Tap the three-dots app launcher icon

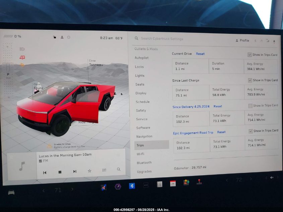[x=146, y=185]
